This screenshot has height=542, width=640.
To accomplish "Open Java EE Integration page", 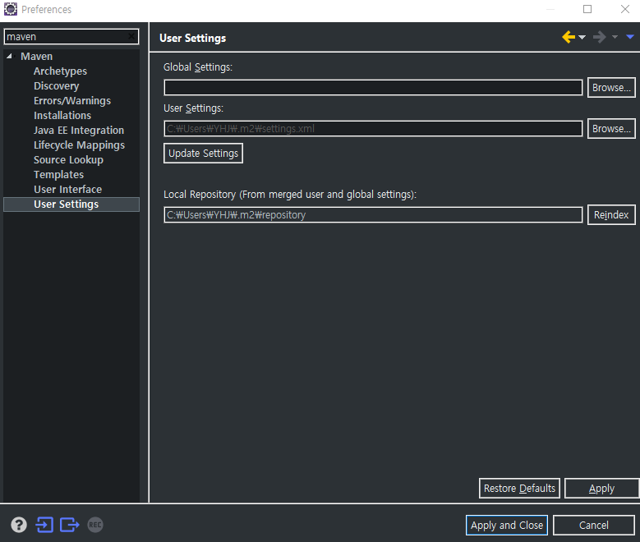I will [79, 131].
